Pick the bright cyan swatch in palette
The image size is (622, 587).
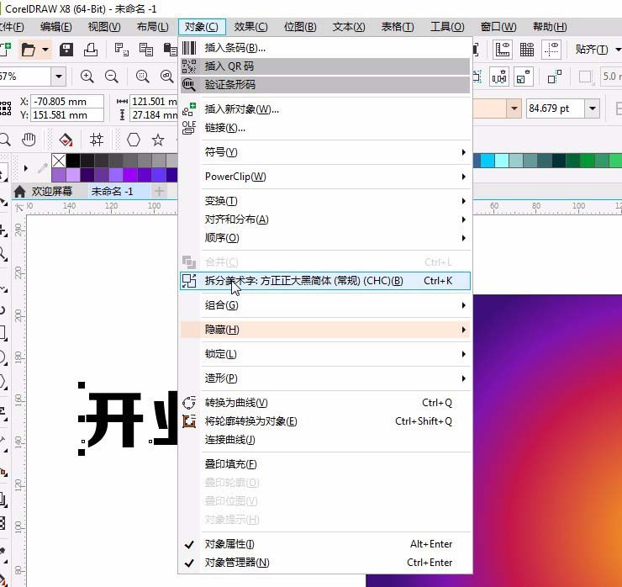click(x=488, y=161)
